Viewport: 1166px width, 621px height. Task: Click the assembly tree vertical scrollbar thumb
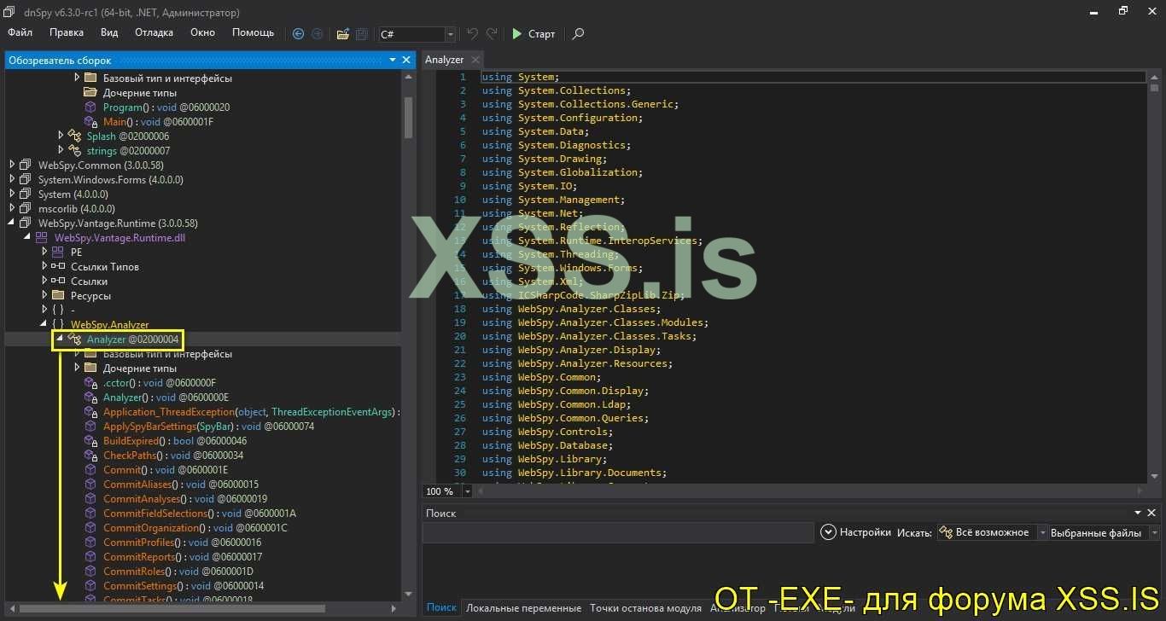tap(408, 117)
